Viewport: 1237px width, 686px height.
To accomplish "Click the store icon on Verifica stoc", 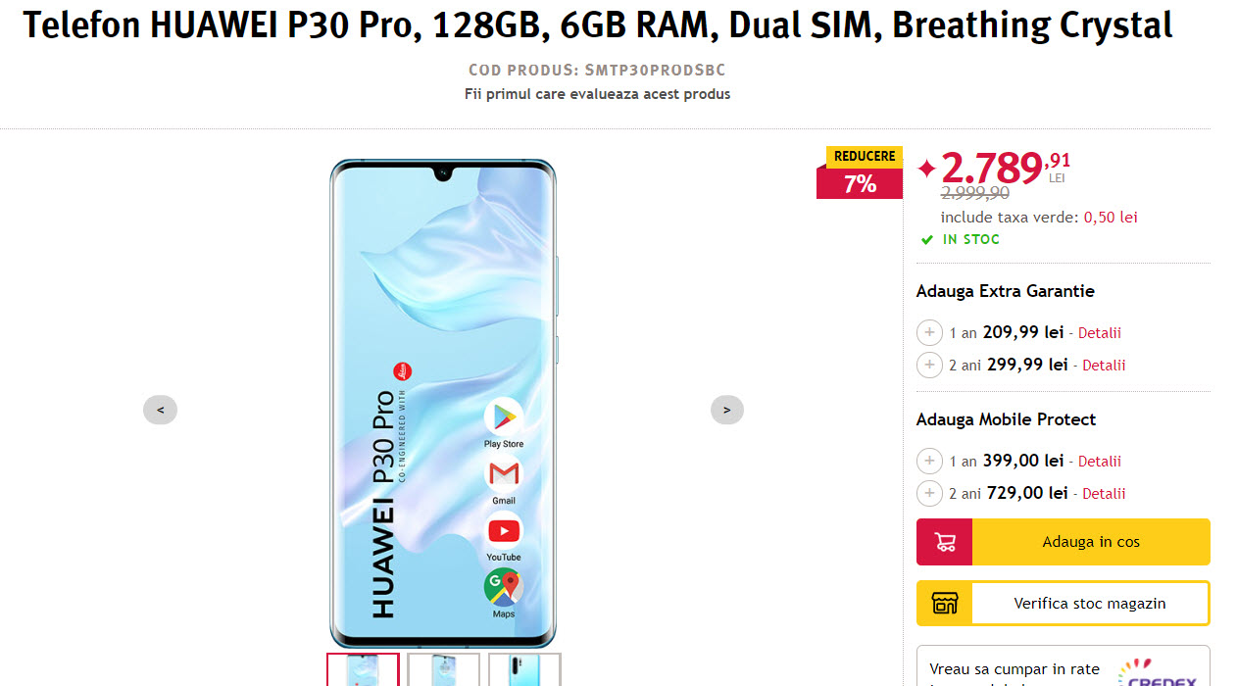I will coord(945,604).
